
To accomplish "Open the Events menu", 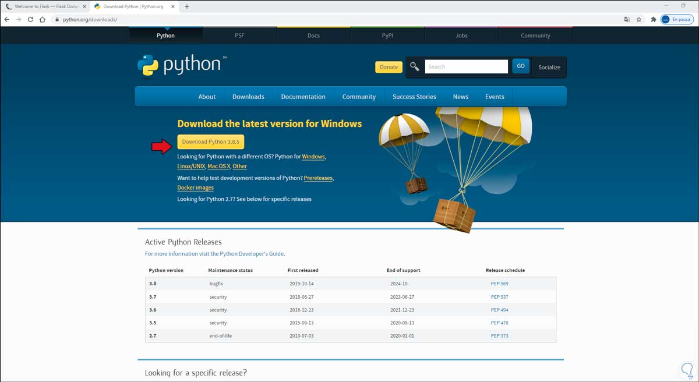I will click(x=495, y=97).
